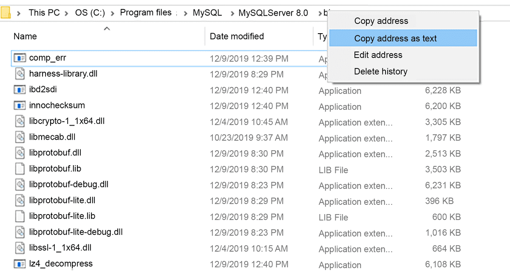Click date 12/4/2019 10:15 AM
510x272 pixels.
pos(249,248)
